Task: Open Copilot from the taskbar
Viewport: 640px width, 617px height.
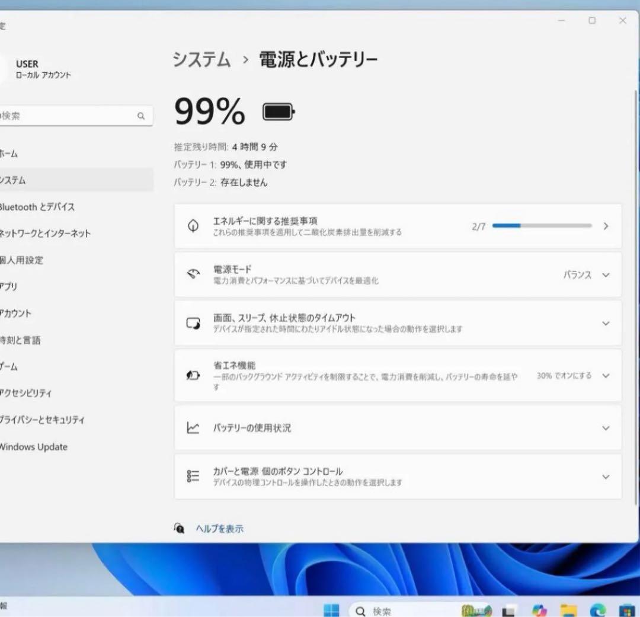Action: pos(539,609)
